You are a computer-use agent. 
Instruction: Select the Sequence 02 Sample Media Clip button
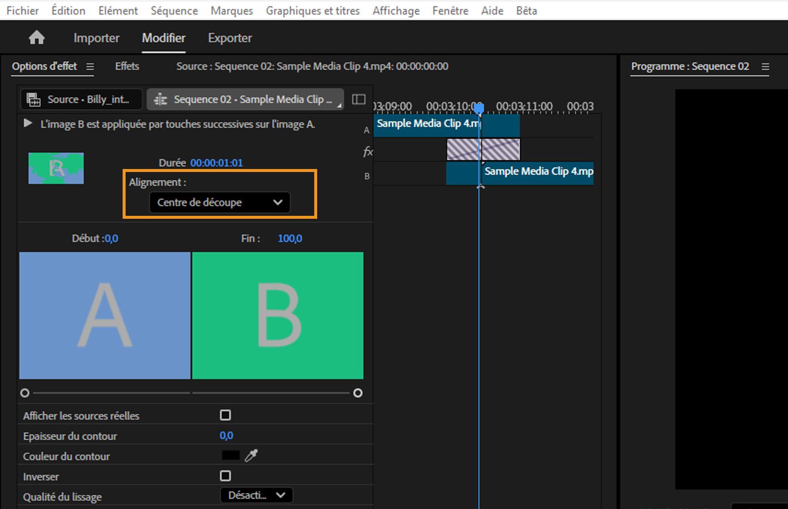[x=245, y=100]
